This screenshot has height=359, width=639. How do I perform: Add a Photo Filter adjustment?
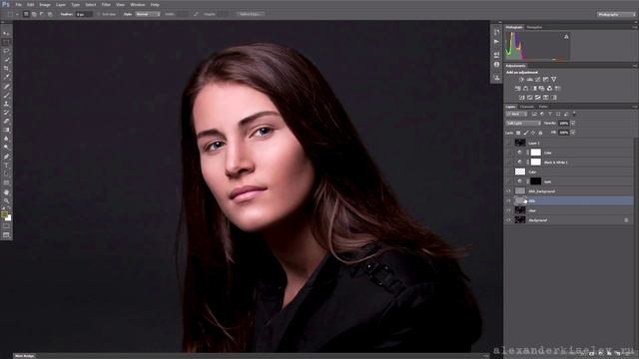coord(541,89)
